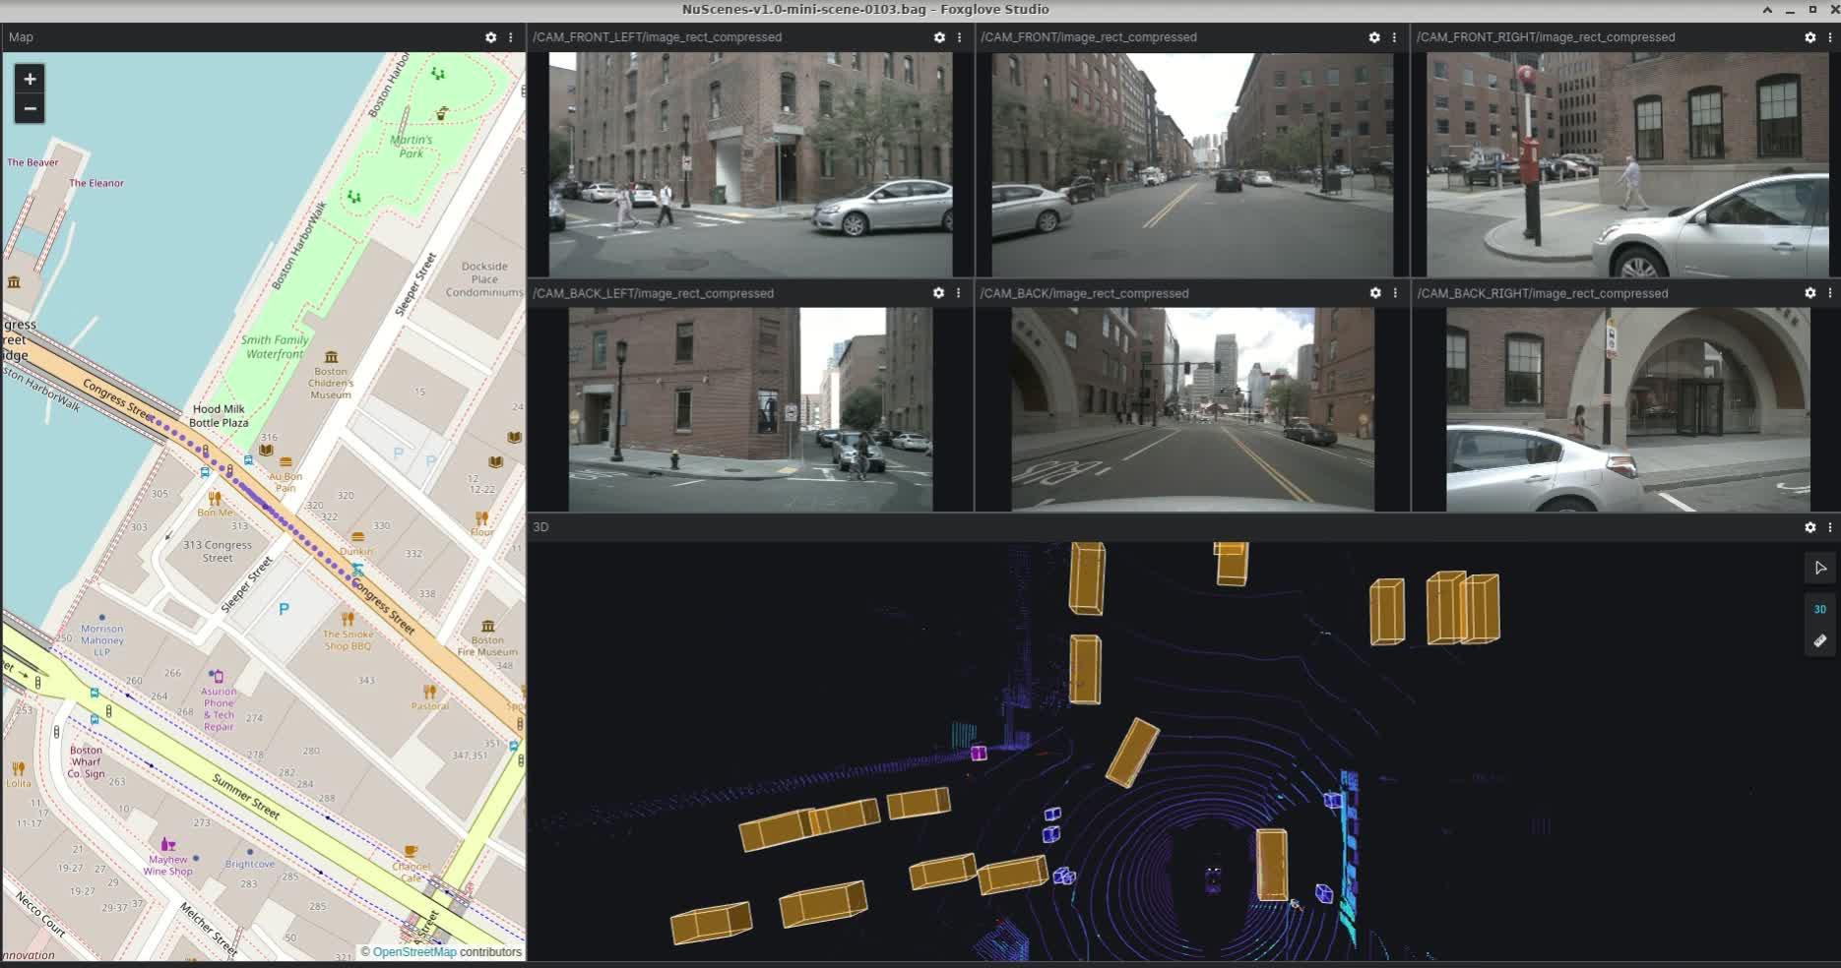Click the CAM_BACK_LEFT panel title
Screen dimensions: 1841x968
coord(652,293)
